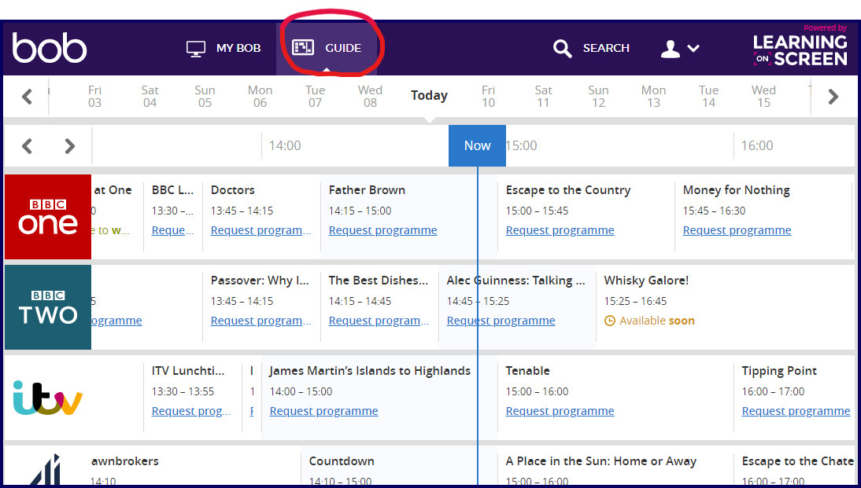The width and height of the screenshot is (861, 488).
Task: Click the BBC Two channel logo
Action: click(x=47, y=306)
